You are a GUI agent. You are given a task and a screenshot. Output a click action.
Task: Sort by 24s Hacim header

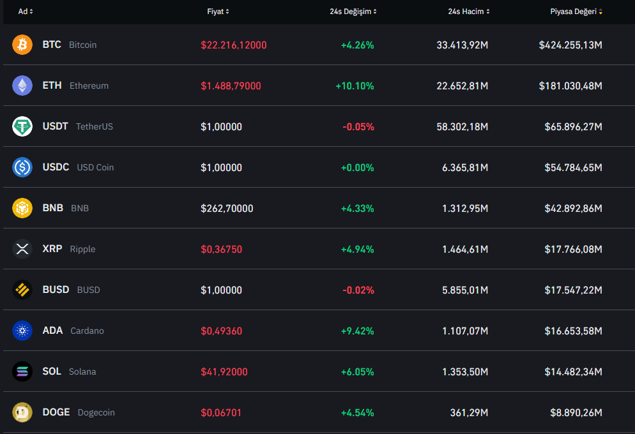point(469,11)
